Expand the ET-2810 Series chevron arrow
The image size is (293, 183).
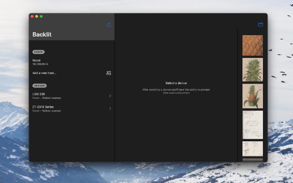pyautogui.click(x=110, y=109)
